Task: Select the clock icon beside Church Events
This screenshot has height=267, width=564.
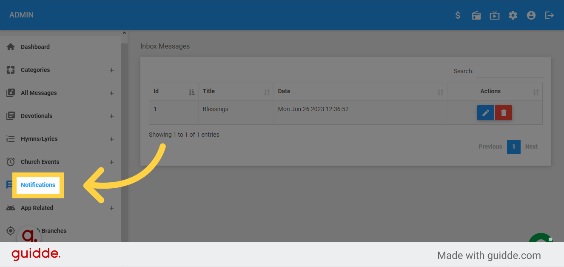Action: click(x=10, y=161)
